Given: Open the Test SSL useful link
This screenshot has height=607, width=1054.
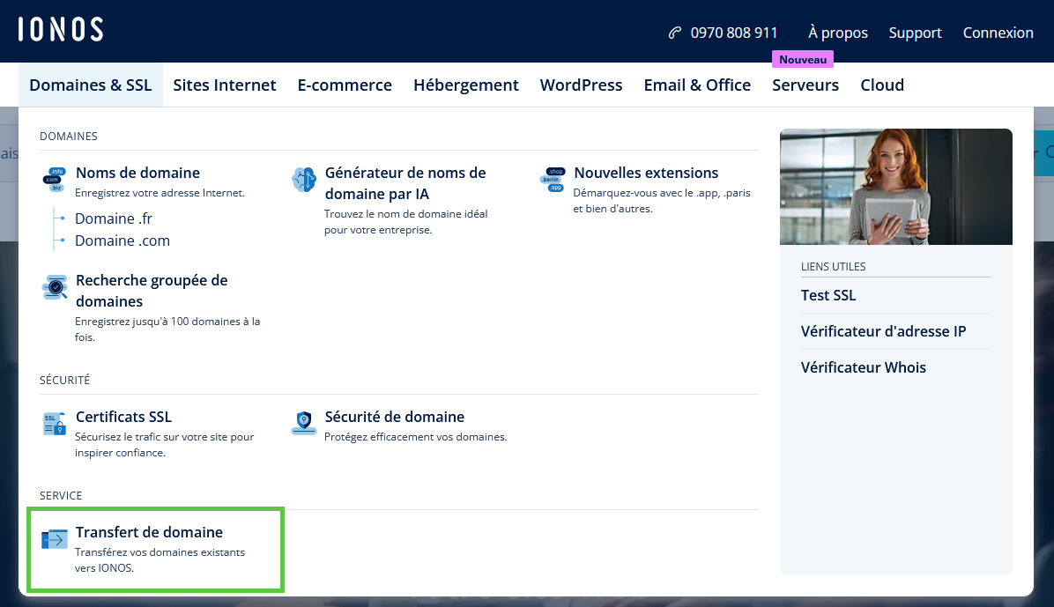Looking at the screenshot, I should [x=828, y=295].
